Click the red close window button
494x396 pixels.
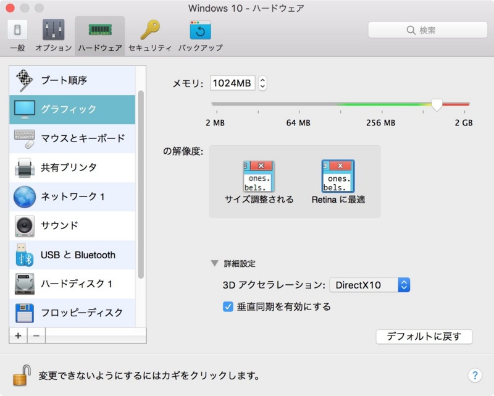(x=10, y=8)
